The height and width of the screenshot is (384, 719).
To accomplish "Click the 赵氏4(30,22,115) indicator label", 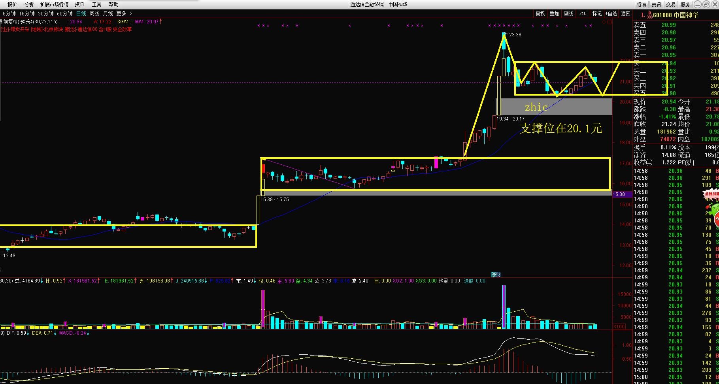I will coord(39,22).
